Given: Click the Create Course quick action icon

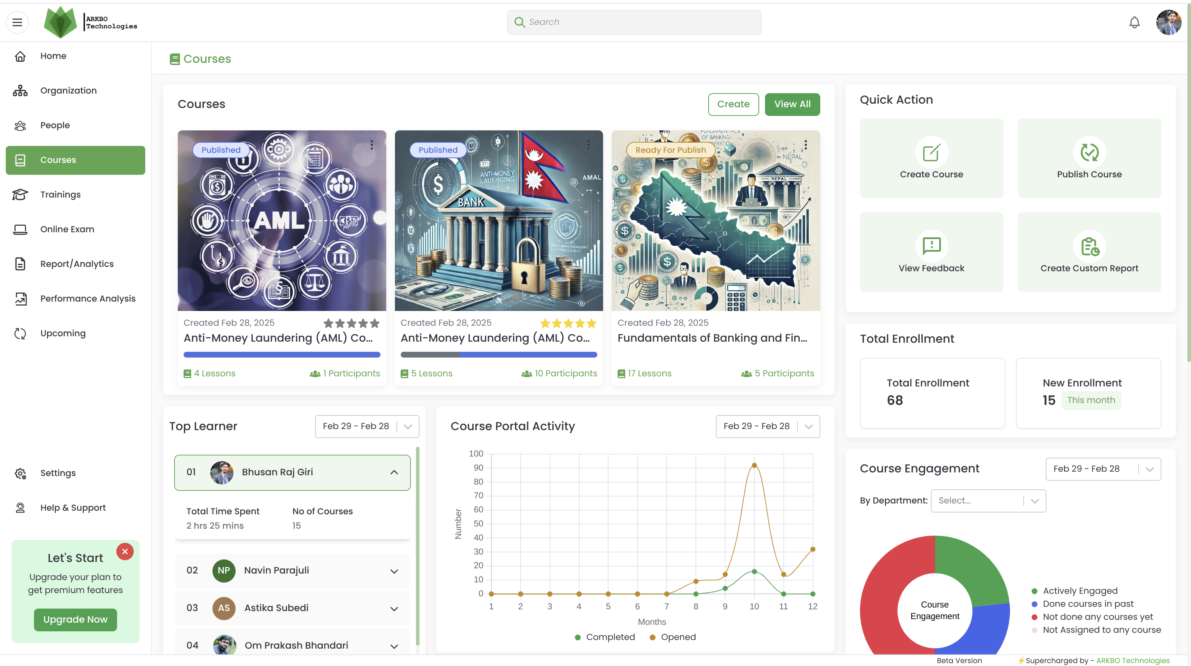Looking at the screenshot, I should tap(931, 152).
